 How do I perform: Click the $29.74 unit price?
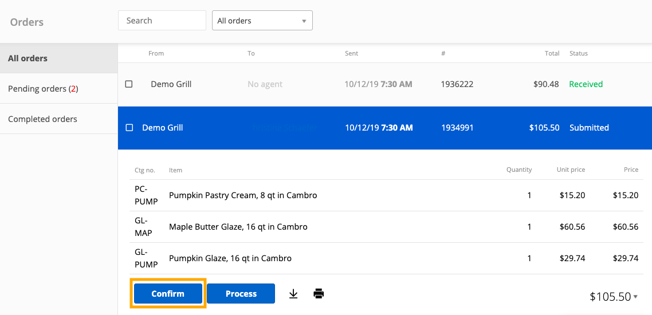click(x=572, y=258)
